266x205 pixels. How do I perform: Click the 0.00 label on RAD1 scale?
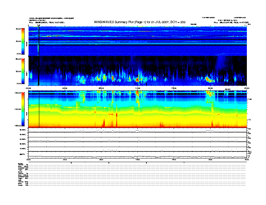point(19,83)
